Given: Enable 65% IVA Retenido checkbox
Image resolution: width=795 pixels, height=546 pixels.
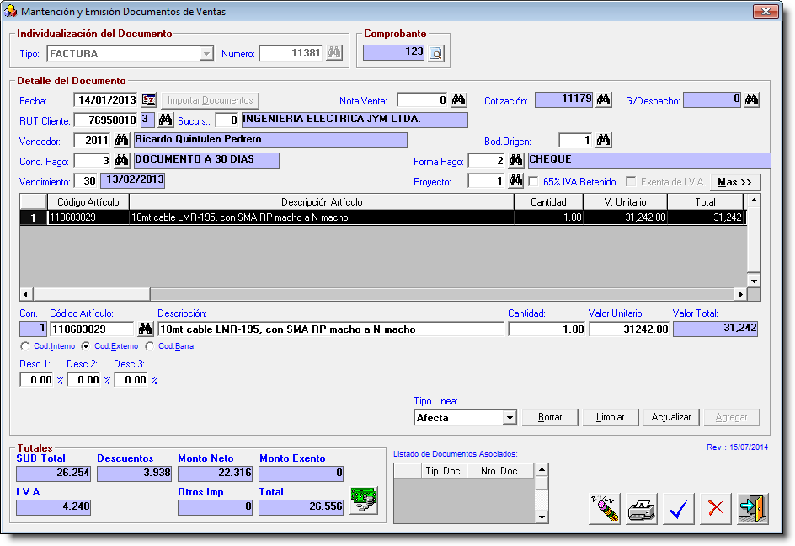Looking at the screenshot, I should [x=533, y=182].
